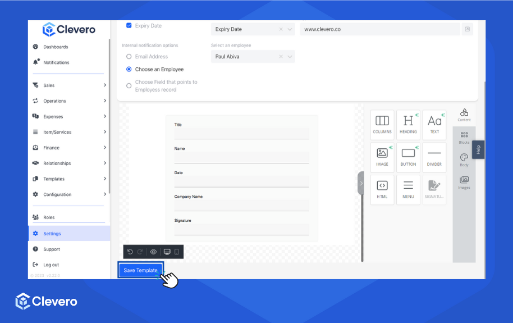
Task: Select the Choose an Employee radio option
Action: click(129, 69)
